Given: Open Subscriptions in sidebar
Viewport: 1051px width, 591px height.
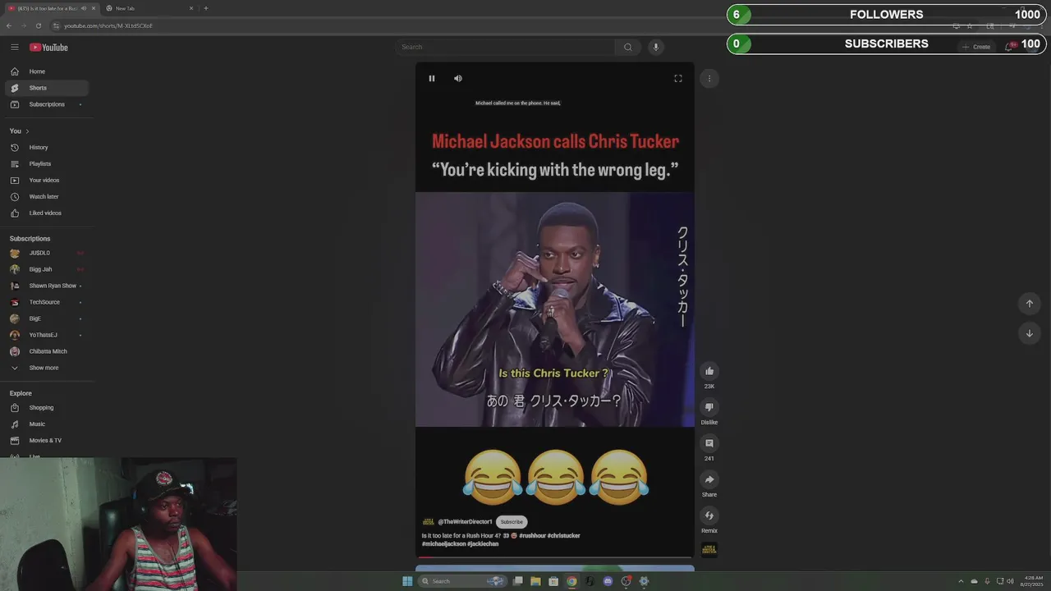Looking at the screenshot, I should coord(47,104).
